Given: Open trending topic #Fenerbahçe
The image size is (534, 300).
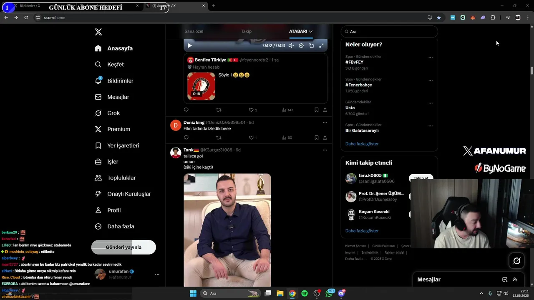Looking at the screenshot, I should [x=359, y=85].
